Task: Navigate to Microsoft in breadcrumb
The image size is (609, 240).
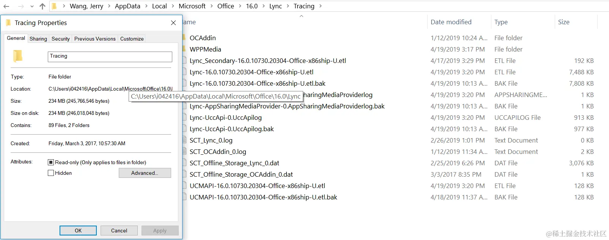Action: pos(192,6)
